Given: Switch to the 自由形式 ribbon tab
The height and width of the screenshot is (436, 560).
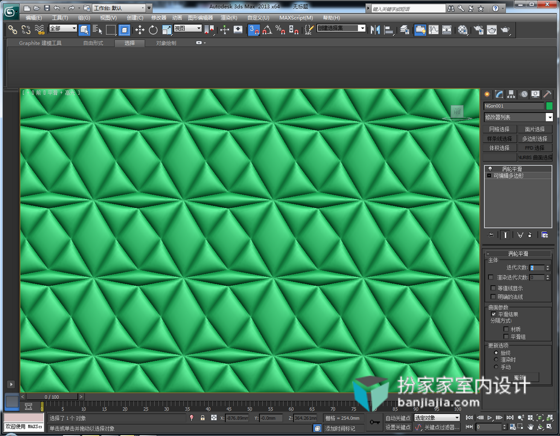Looking at the screenshot, I should (93, 43).
